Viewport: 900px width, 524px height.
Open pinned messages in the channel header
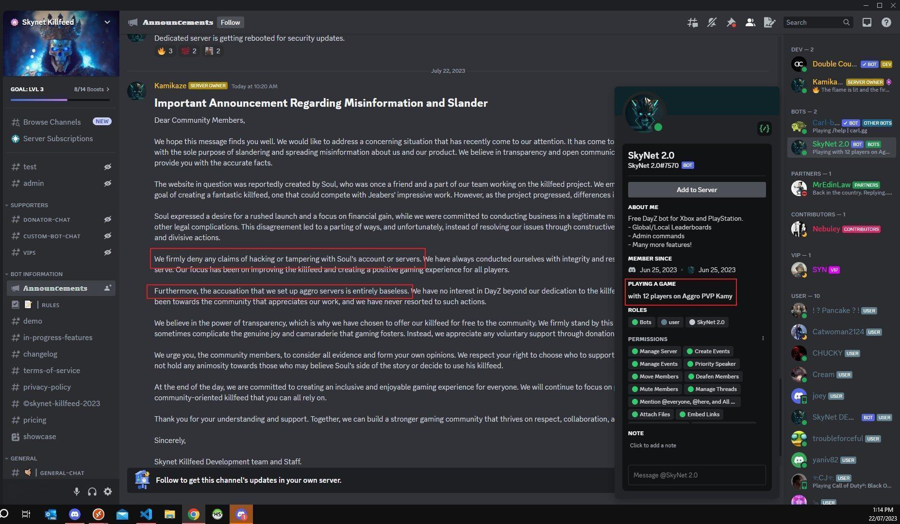pyautogui.click(x=731, y=22)
